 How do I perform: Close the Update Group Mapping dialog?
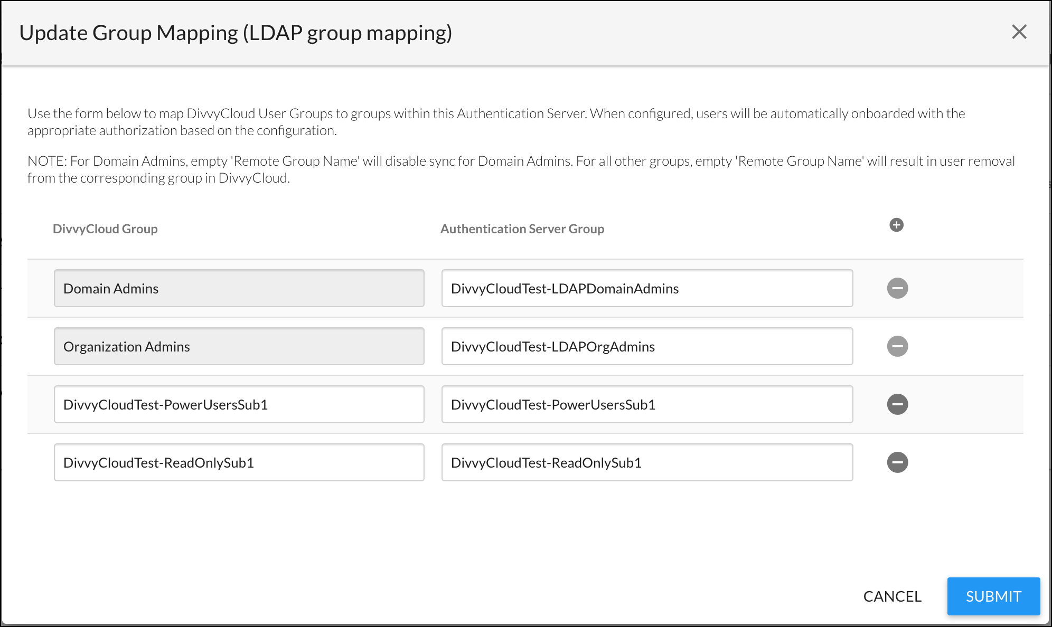pos(1019,32)
